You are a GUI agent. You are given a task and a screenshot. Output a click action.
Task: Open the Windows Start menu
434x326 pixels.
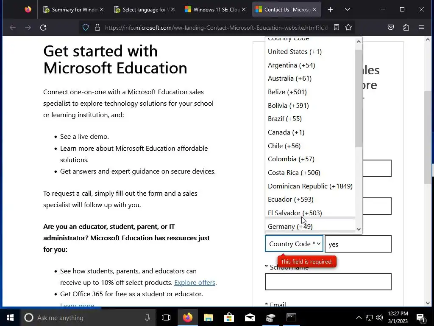[10, 318]
